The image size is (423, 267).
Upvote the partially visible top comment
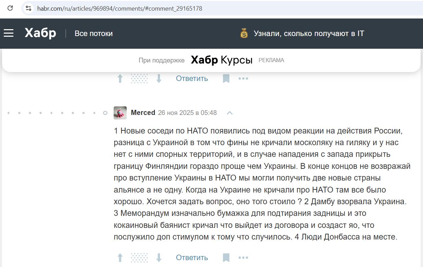tap(120, 78)
